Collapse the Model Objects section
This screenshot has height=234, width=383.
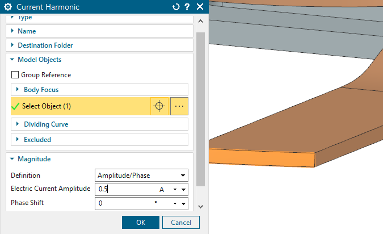coord(39,60)
